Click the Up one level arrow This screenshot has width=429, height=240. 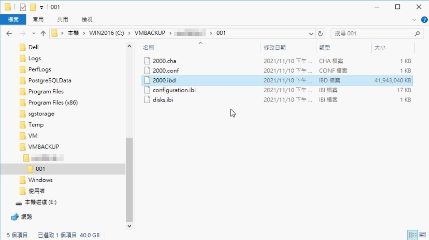(x=43, y=34)
